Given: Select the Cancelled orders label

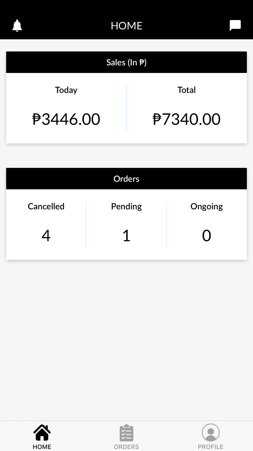Looking at the screenshot, I should (46, 206).
